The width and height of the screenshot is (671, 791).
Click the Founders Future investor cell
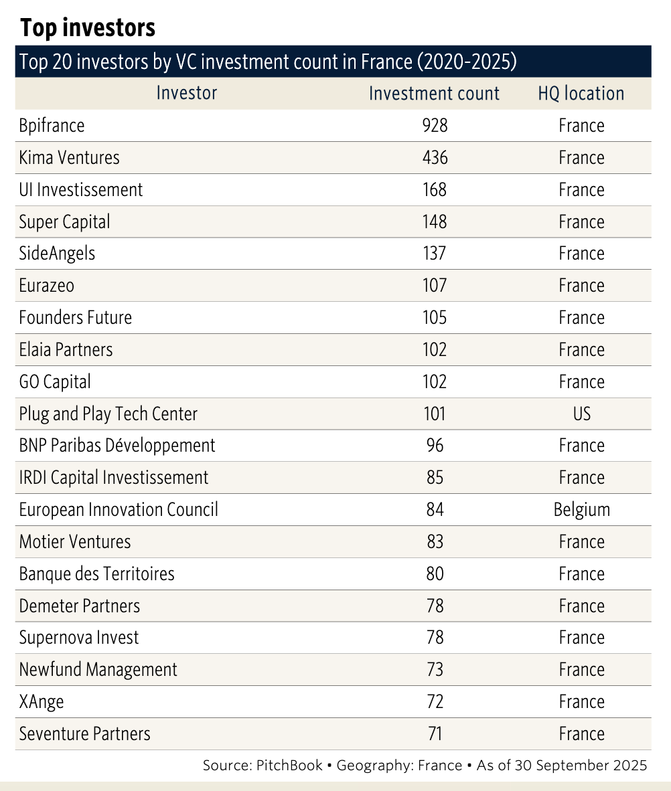point(76,318)
